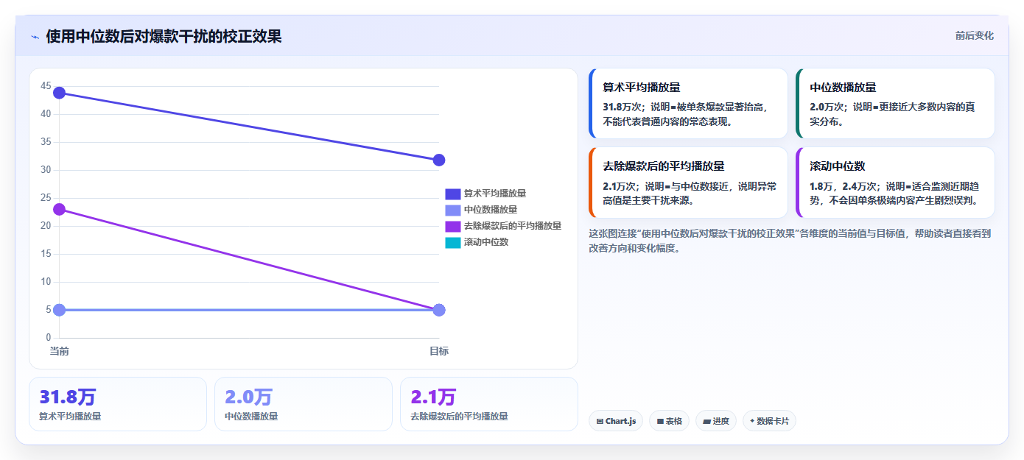This screenshot has width=1024, height=460.
Task: Click the 2.0万 stat card
Action: 304,404
